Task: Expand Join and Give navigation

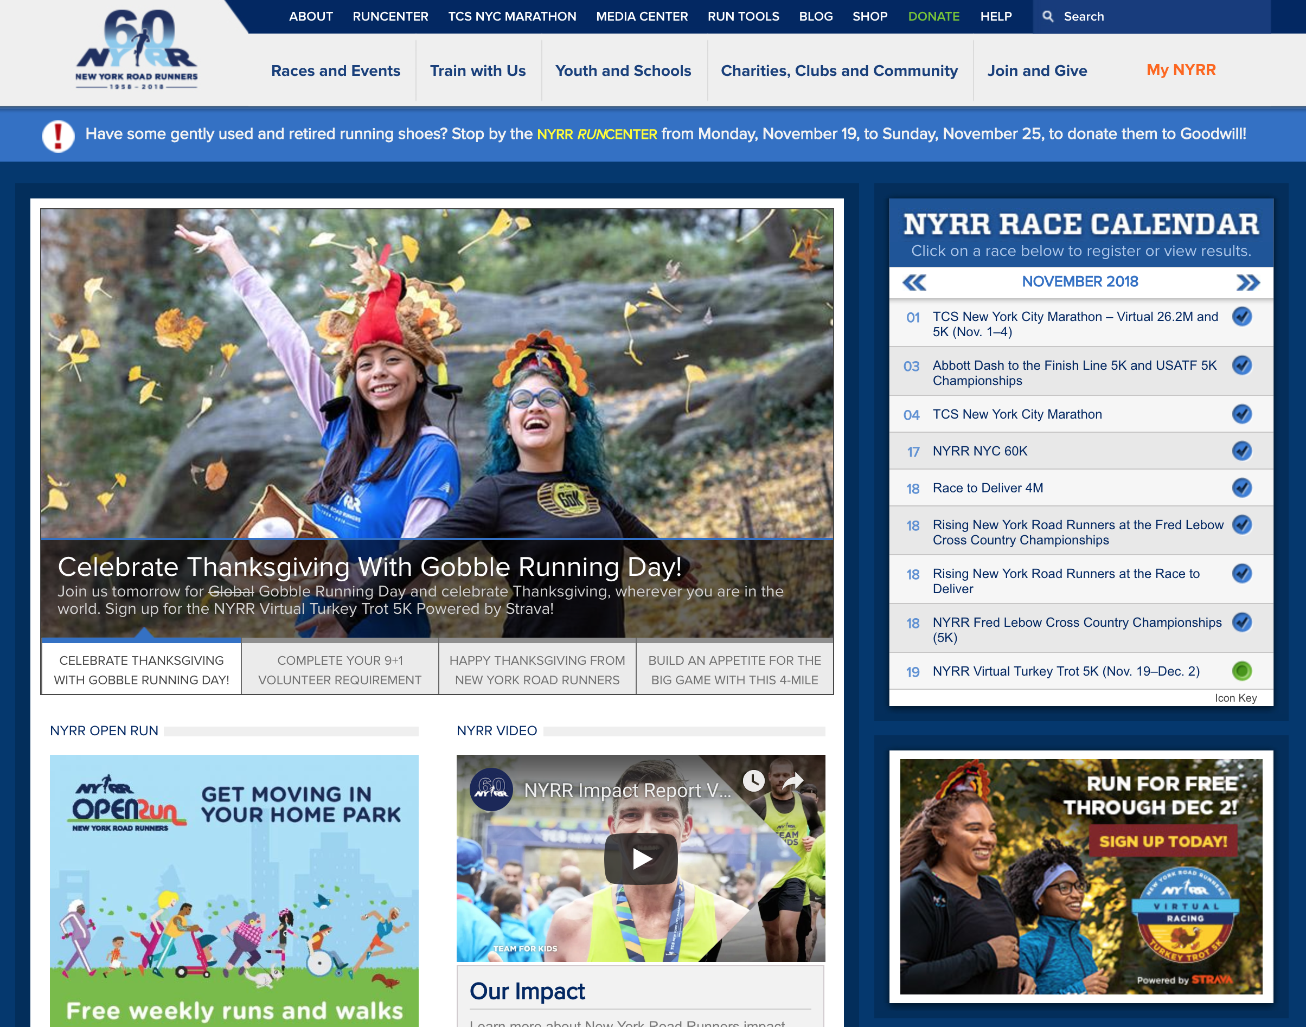Action: [x=1037, y=71]
